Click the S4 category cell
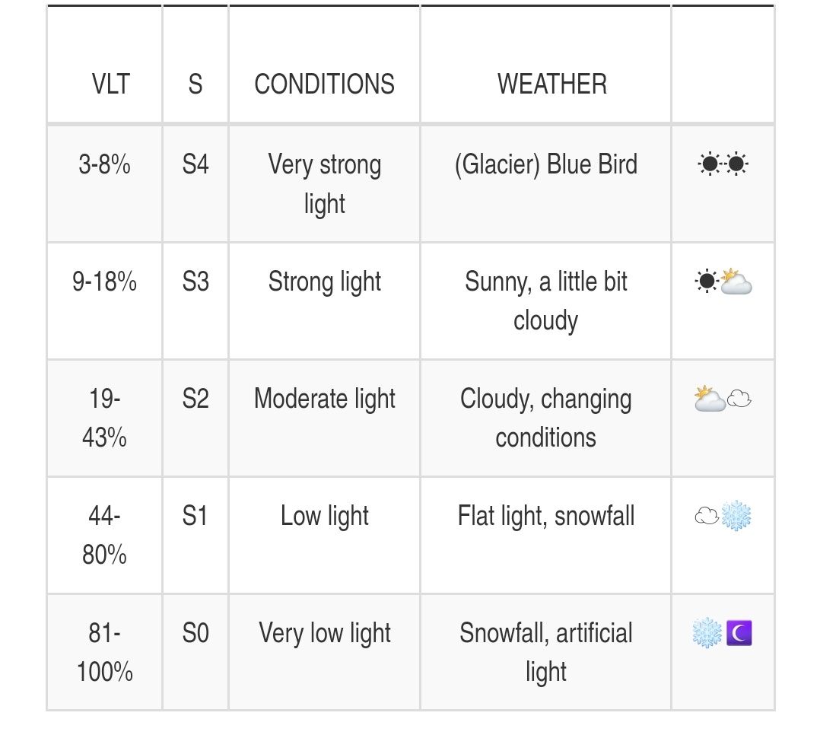This screenshot has height=735, width=820. tap(195, 164)
